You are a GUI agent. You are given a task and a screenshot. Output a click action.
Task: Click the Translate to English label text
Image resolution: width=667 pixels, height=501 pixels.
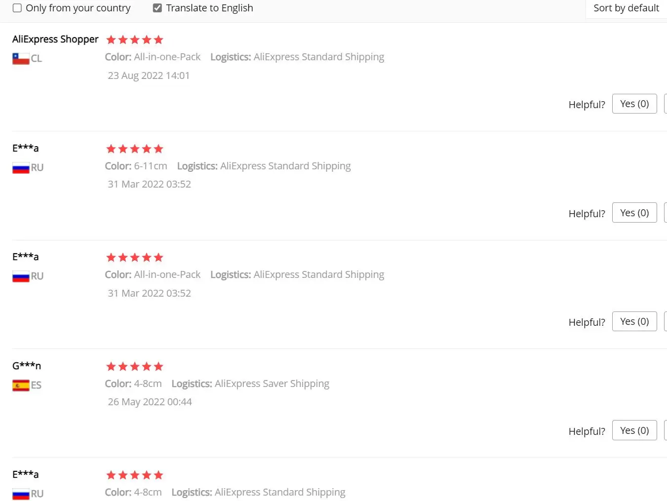click(x=209, y=8)
